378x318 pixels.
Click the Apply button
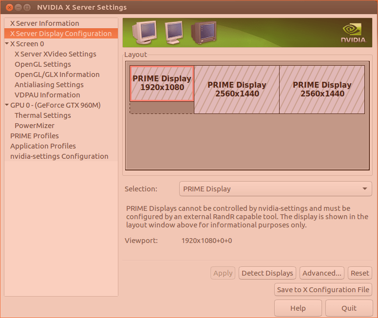point(223,273)
